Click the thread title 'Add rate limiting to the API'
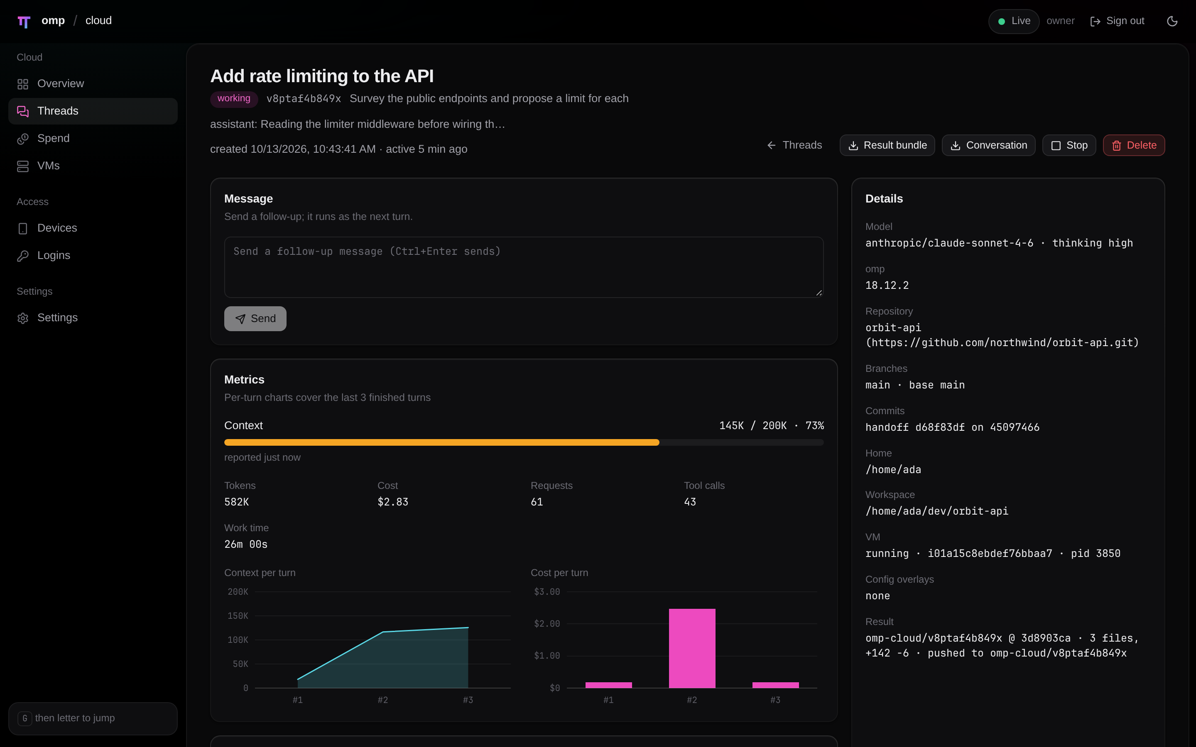The height and width of the screenshot is (747, 1196). [322, 76]
